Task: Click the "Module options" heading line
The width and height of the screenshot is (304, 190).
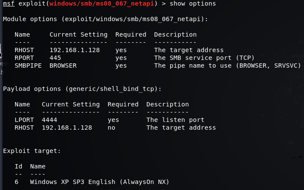Action: [105, 19]
